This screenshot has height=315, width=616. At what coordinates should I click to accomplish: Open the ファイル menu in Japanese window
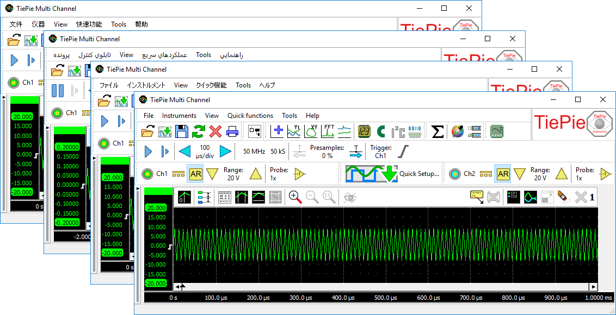(x=108, y=85)
